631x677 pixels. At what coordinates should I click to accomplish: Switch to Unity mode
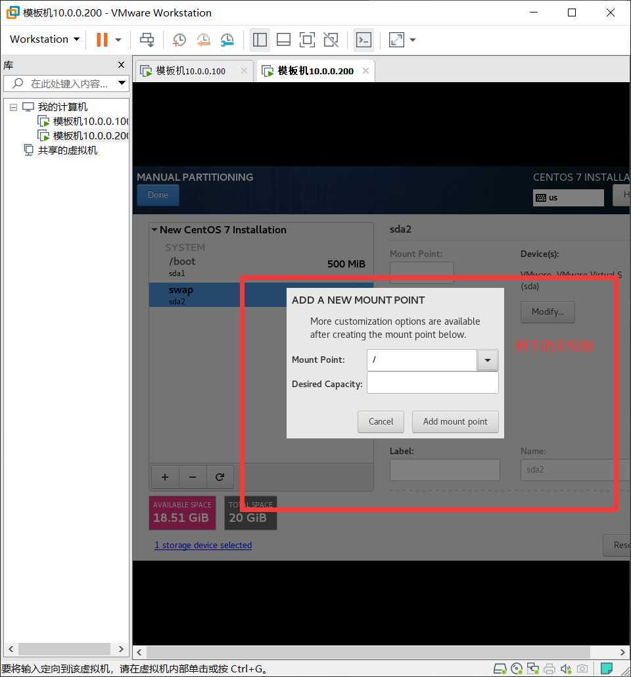[x=331, y=39]
